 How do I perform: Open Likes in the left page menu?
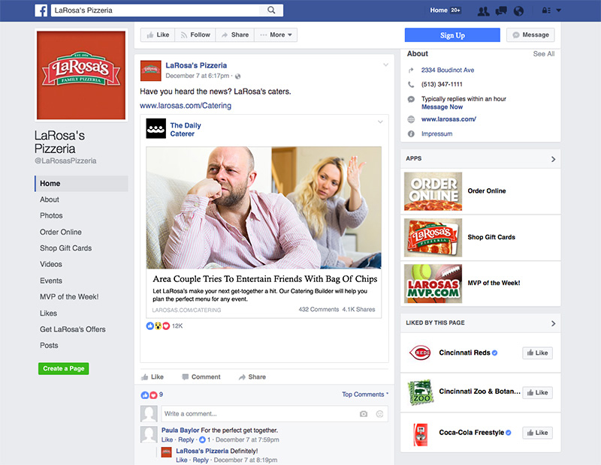[x=48, y=313]
